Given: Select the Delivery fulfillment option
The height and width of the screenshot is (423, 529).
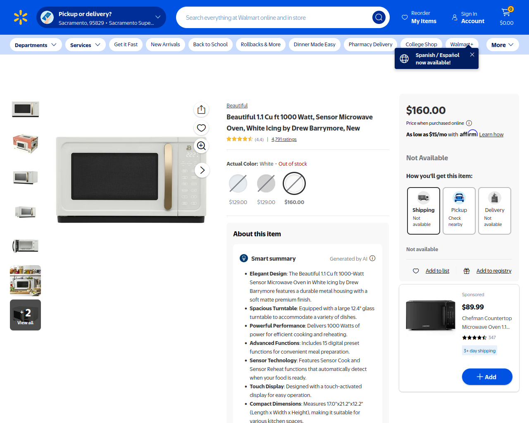Looking at the screenshot, I should pyautogui.click(x=495, y=211).
